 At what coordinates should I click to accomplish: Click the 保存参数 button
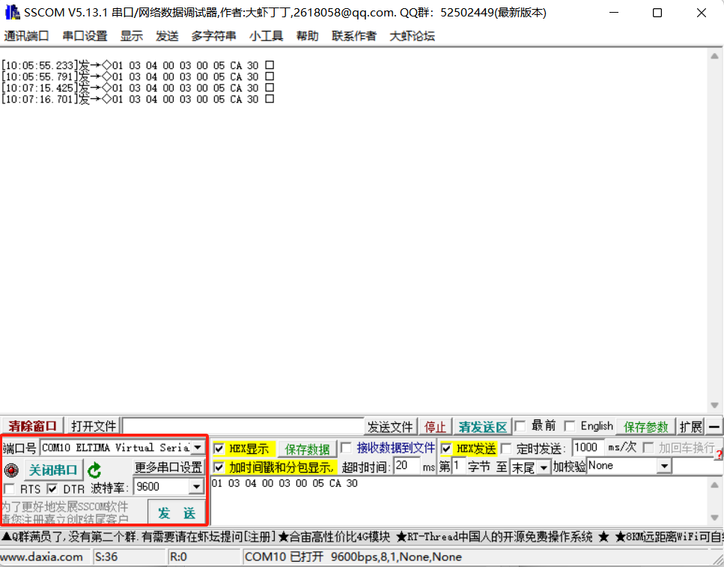click(645, 426)
